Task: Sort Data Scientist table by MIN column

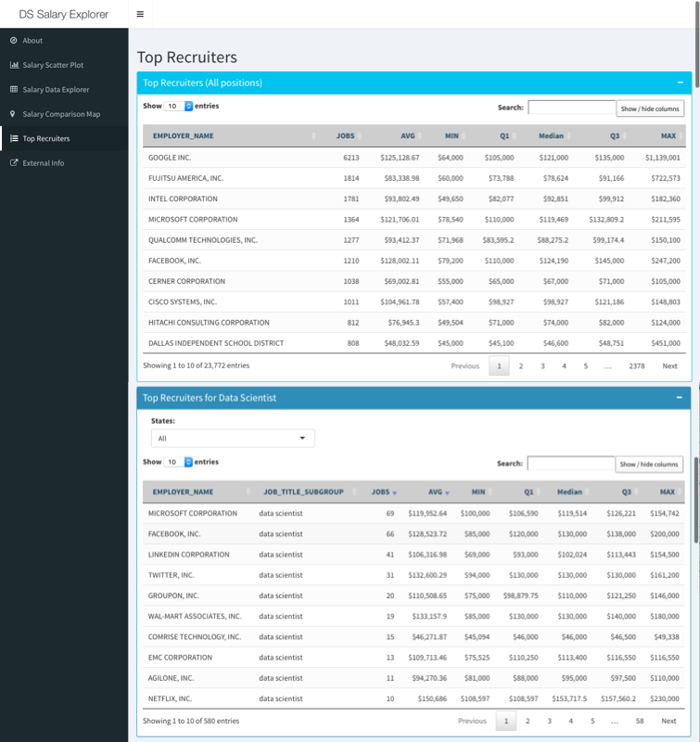Action: [478, 493]
